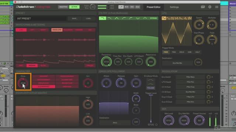Select M/S channel mode
The image size is (236, 132).
(126, 7)
